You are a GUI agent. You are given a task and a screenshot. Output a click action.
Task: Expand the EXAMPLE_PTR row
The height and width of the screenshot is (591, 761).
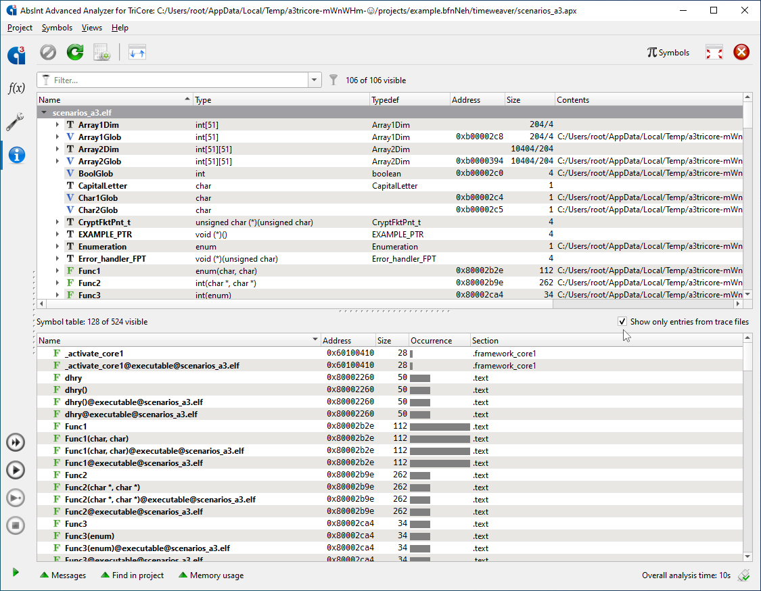(57, 235)
